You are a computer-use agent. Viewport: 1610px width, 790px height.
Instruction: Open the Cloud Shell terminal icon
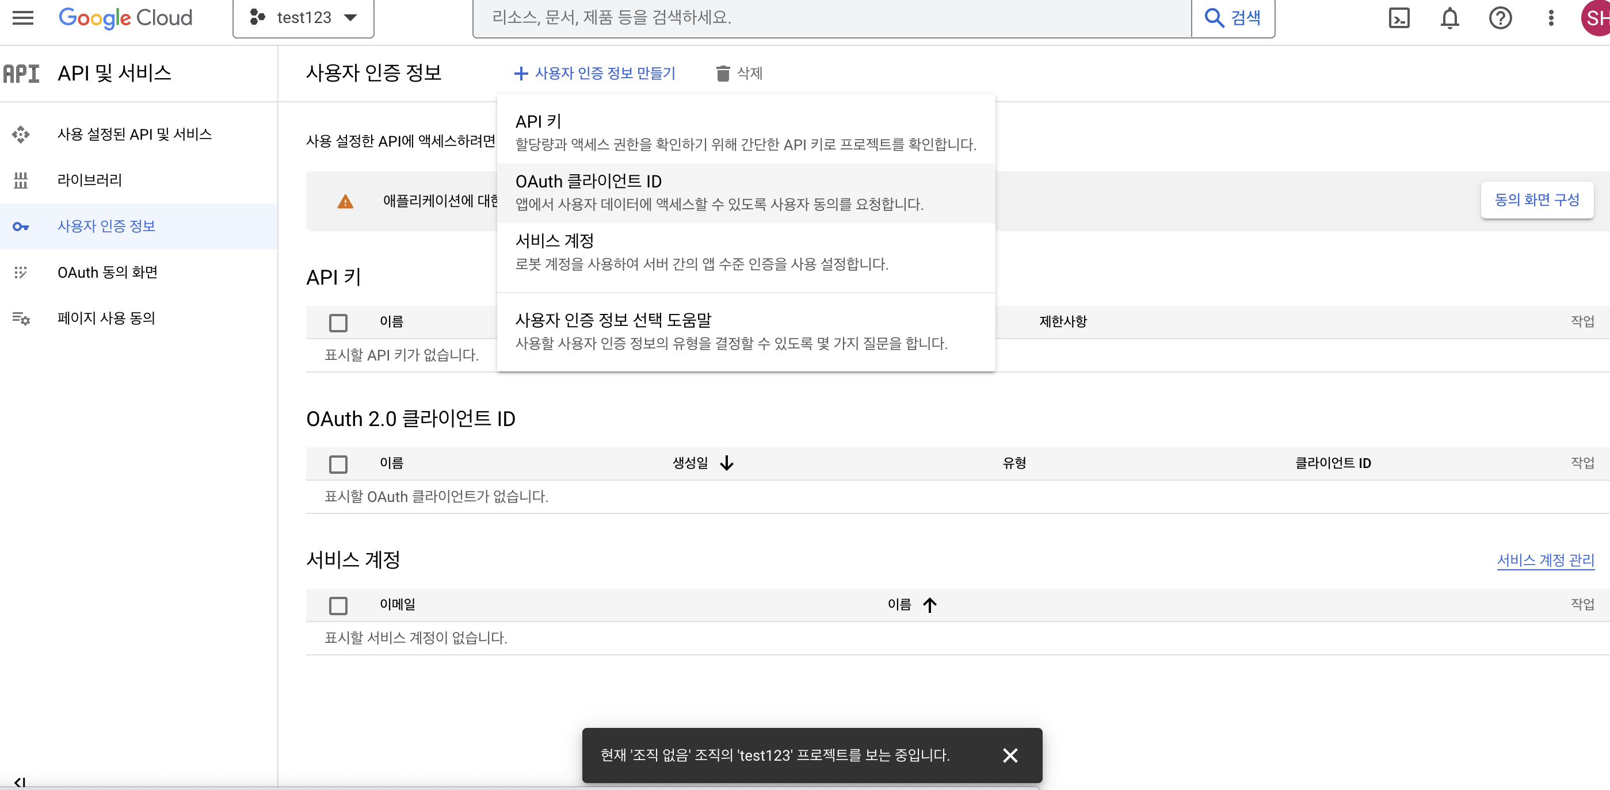[x=1399, y=17]
